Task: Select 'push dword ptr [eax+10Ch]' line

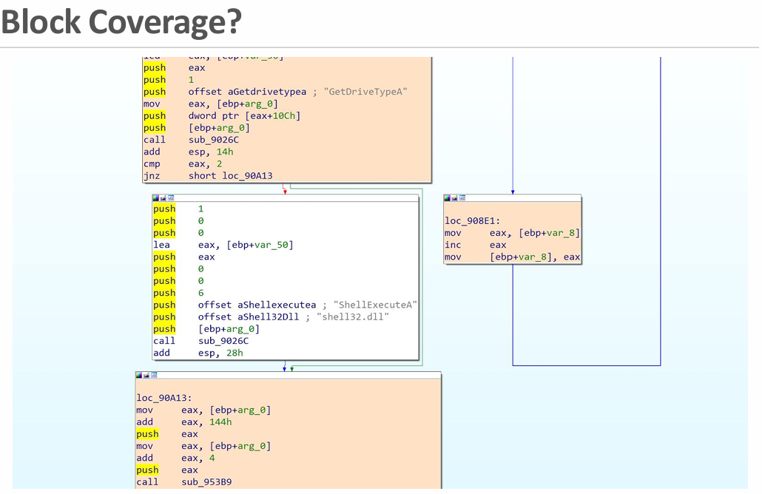Action: tap(222, 115)
